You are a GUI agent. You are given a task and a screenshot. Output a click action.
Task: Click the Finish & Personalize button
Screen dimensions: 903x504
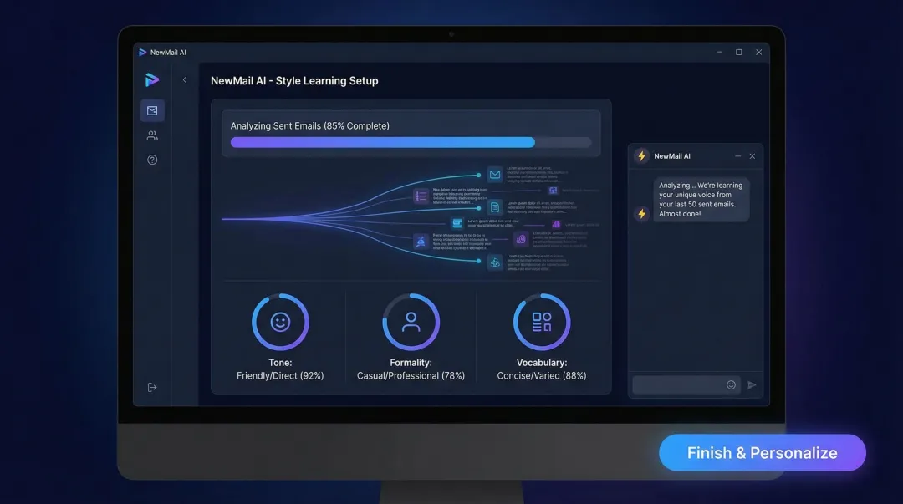[763, 452]
